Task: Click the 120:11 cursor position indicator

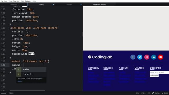Action: click(11, 93)
